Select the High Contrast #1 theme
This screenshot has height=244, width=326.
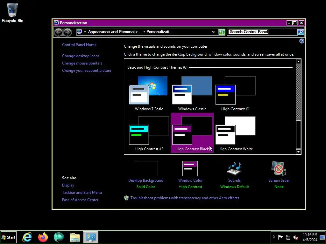coord(235,93)
